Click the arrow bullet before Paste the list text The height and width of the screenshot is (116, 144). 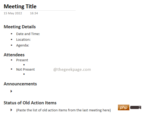11,110
